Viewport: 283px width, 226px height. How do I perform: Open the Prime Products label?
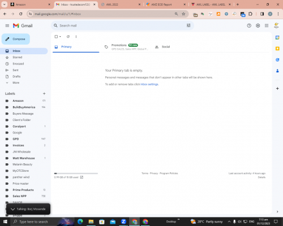pyautogui.click(x=24, y=190)
